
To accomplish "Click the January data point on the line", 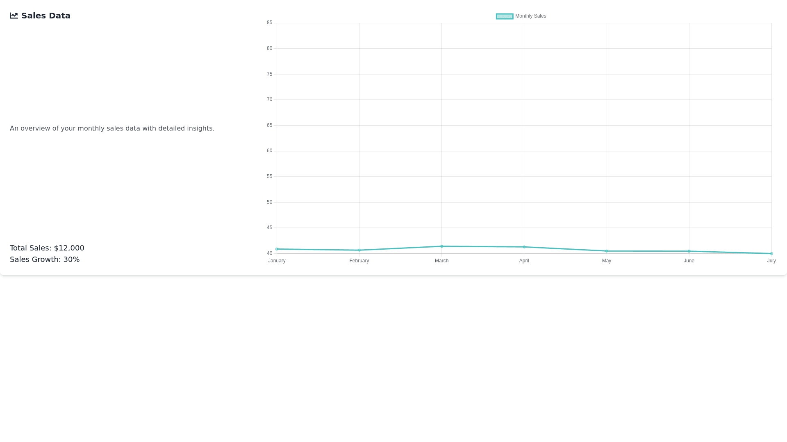I will (x=277, y=249).
